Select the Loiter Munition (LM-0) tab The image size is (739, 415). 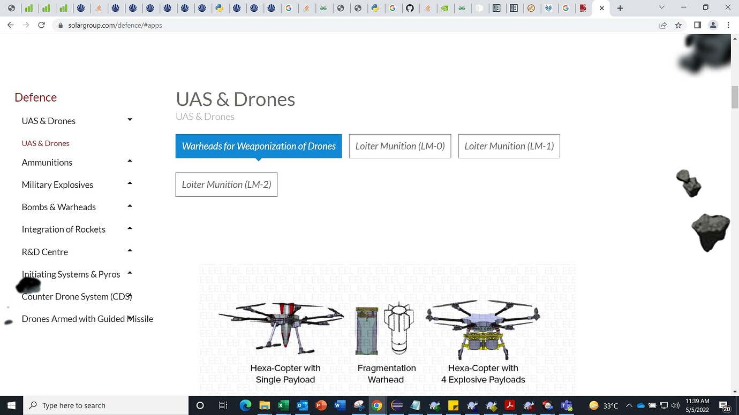tap(400, 146)
